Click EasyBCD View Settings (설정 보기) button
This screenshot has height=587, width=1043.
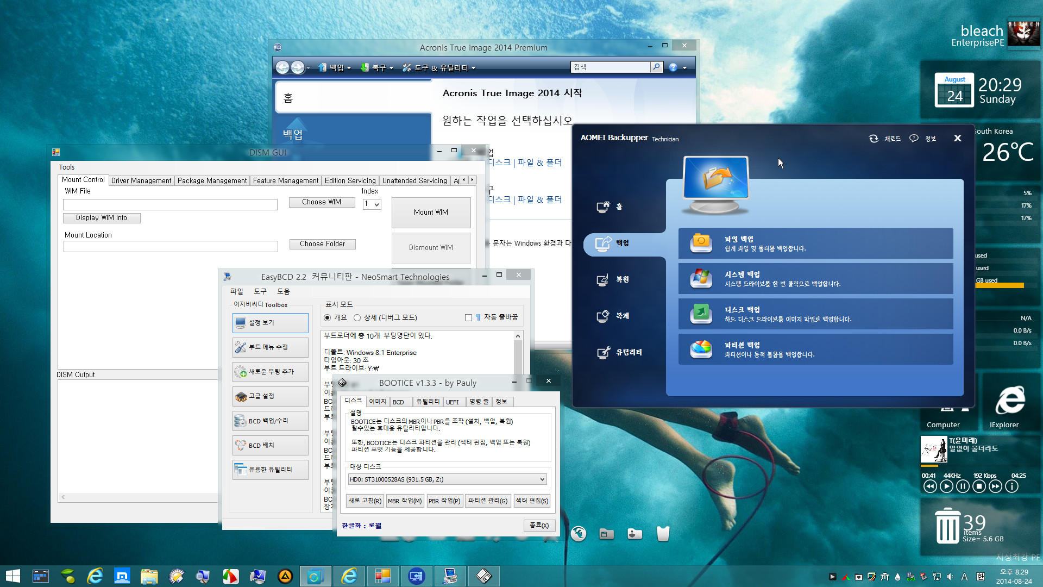pyautogui.click(x=271, y=323)
